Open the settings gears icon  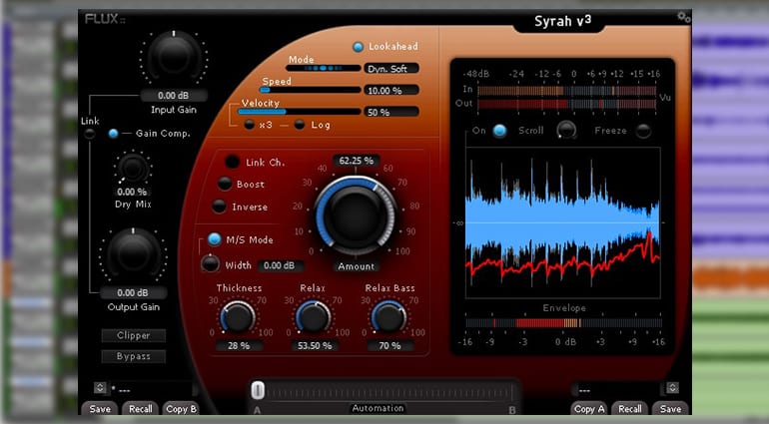683,17
